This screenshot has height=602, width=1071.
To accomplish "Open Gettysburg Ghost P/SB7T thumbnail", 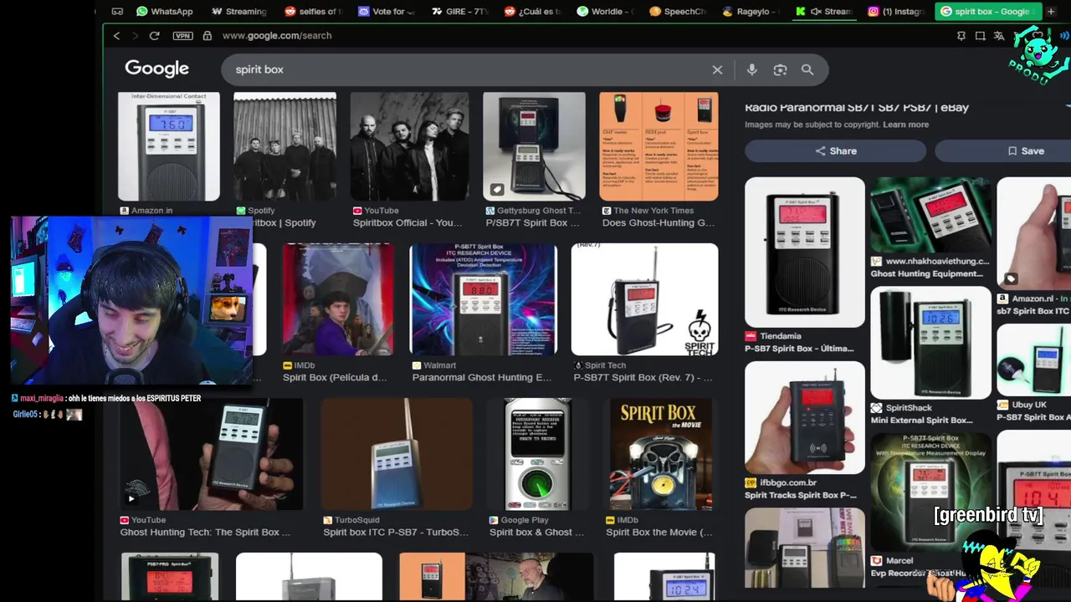I will coord(534,146).
